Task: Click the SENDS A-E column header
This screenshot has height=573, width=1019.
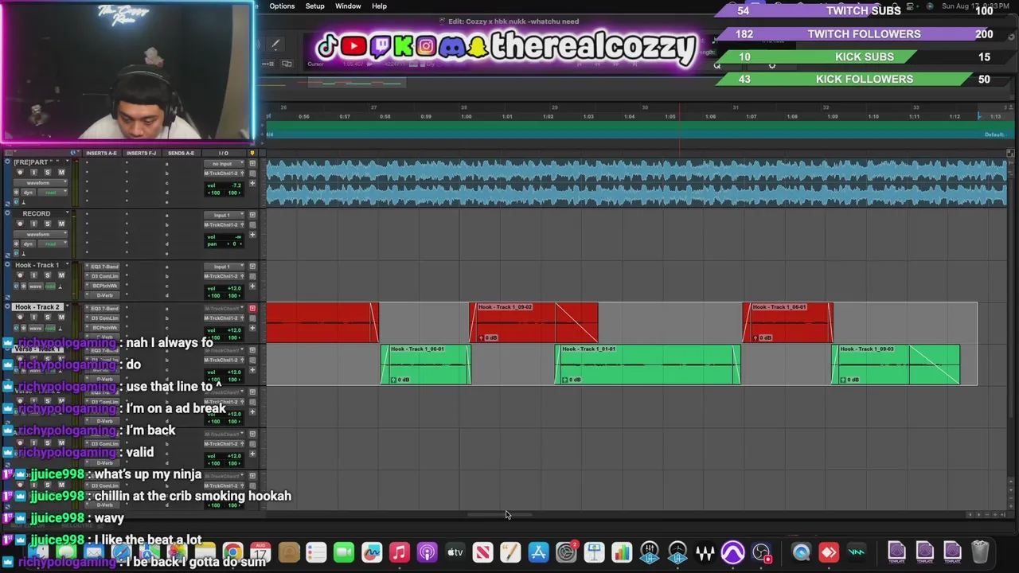Action: [181, 153]
